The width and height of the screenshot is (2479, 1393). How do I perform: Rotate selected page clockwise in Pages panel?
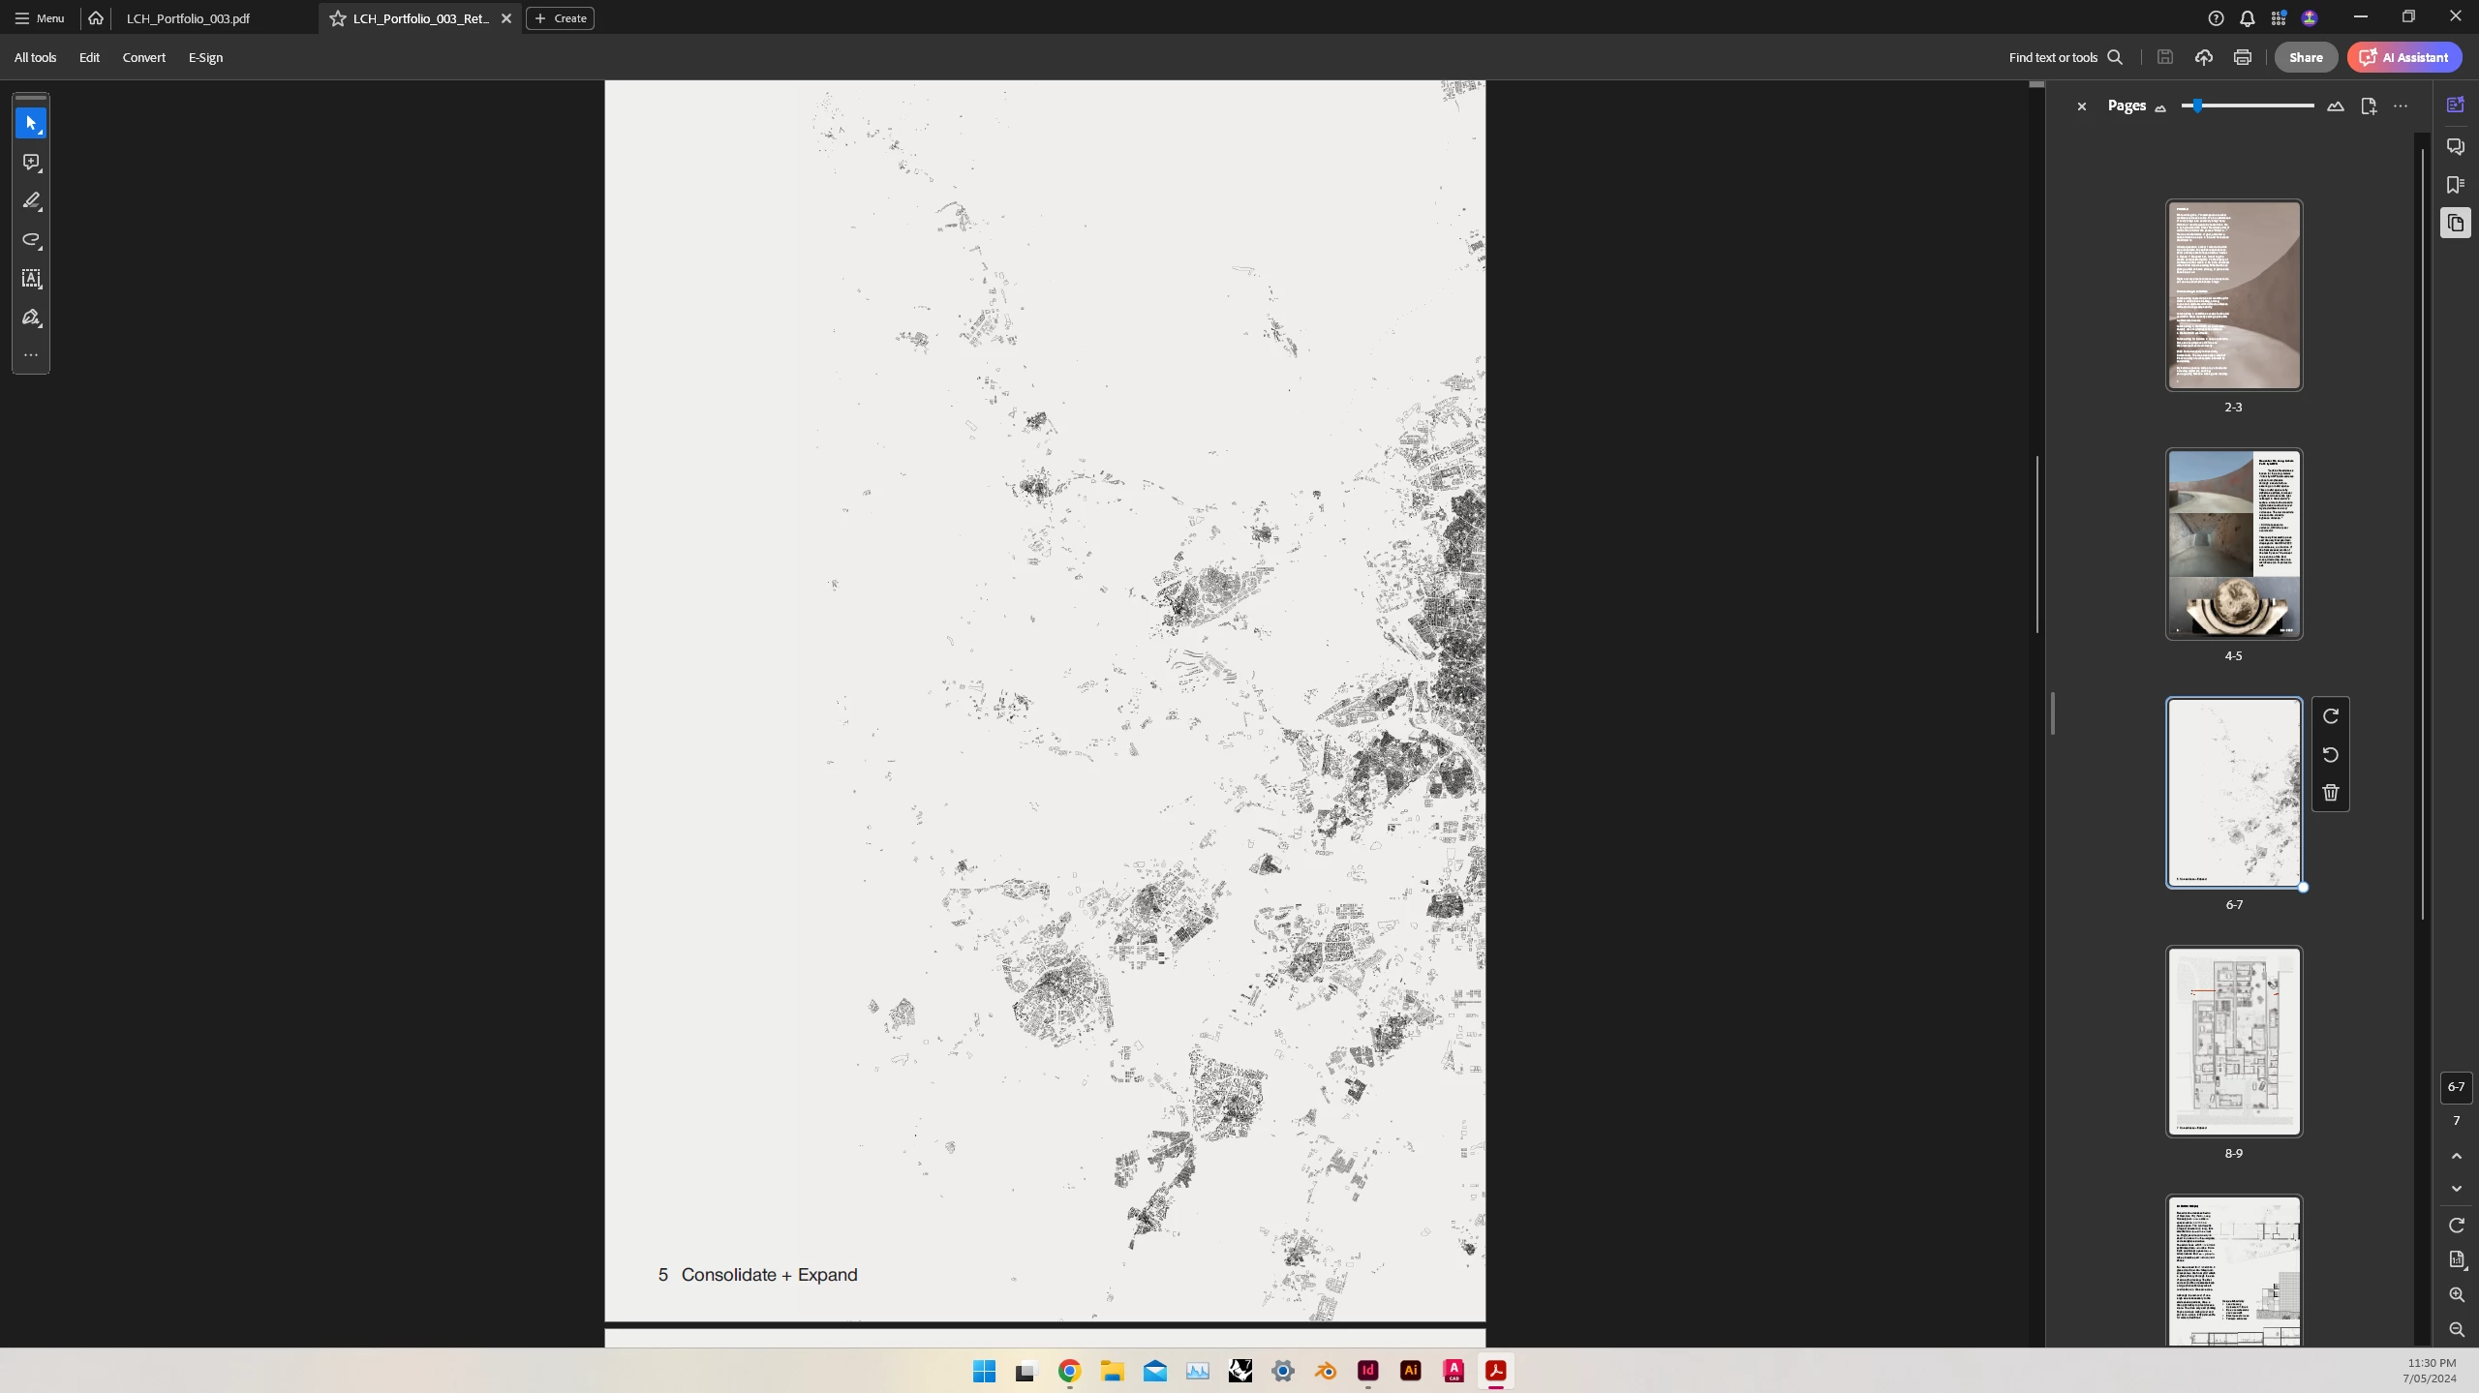click(2331, 715)
